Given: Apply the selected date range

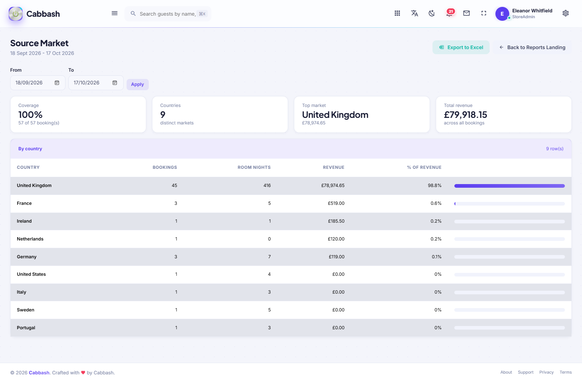Looking at the screenshot, I should tap(137, 84).
